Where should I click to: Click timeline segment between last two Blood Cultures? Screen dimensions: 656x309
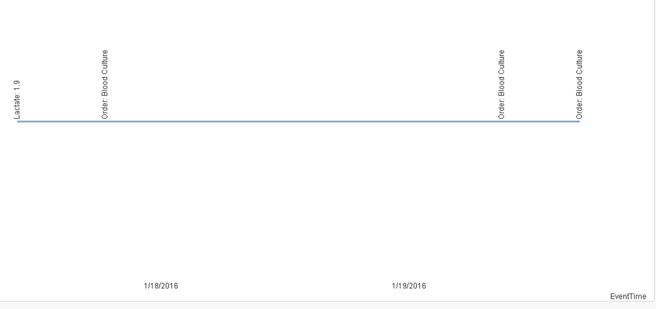(x=540, y=121)
